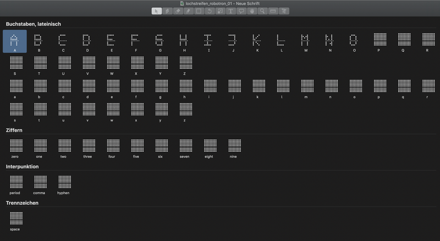The image size is (440, 241).
Task: Choose the Zoom magnifier tool
Action: [x=262, y=11]
